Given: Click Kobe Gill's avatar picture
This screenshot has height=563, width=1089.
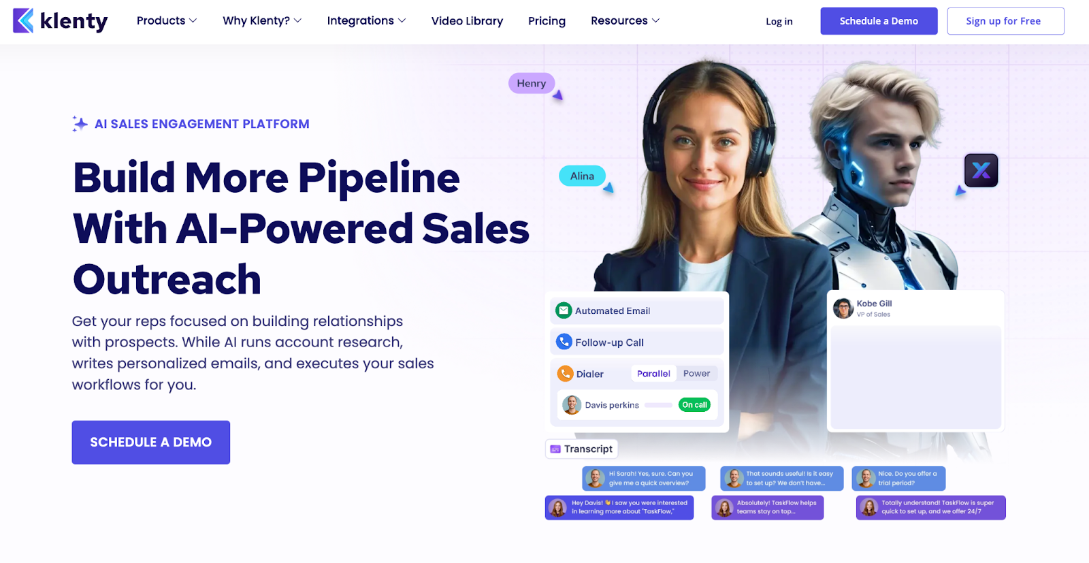Looking at the screenshot, I should tap(843, 308).
